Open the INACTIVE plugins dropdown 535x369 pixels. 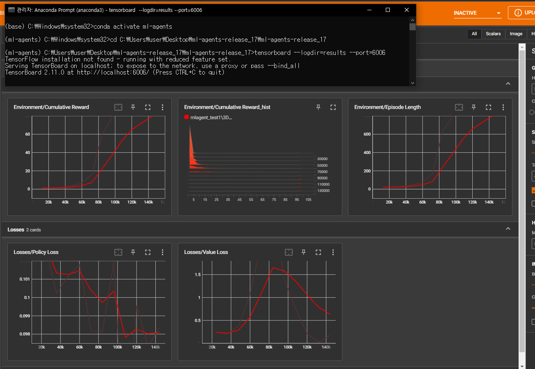point(477,13)
